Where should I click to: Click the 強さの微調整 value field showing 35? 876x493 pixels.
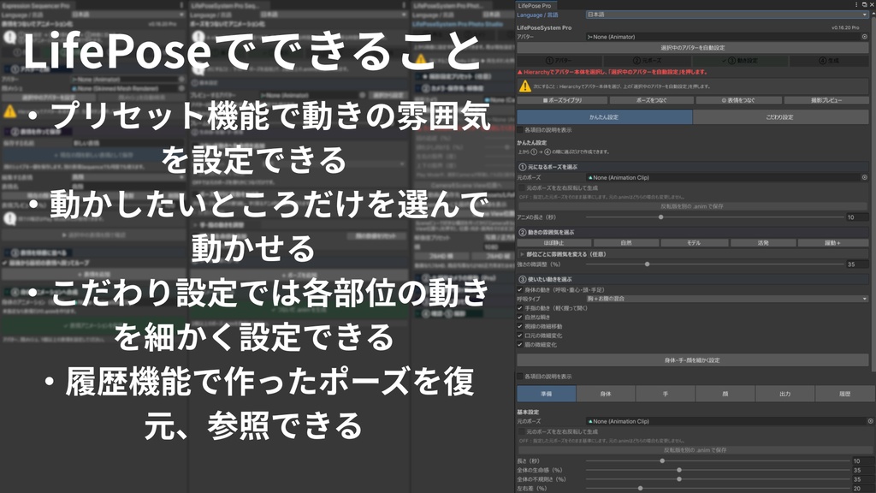pyautogui.click(x=857, y=264)
